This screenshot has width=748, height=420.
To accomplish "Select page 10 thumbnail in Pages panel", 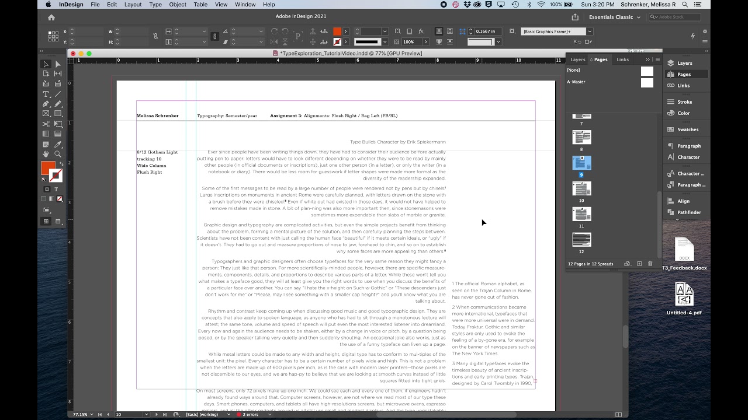I will pos(581,188).
